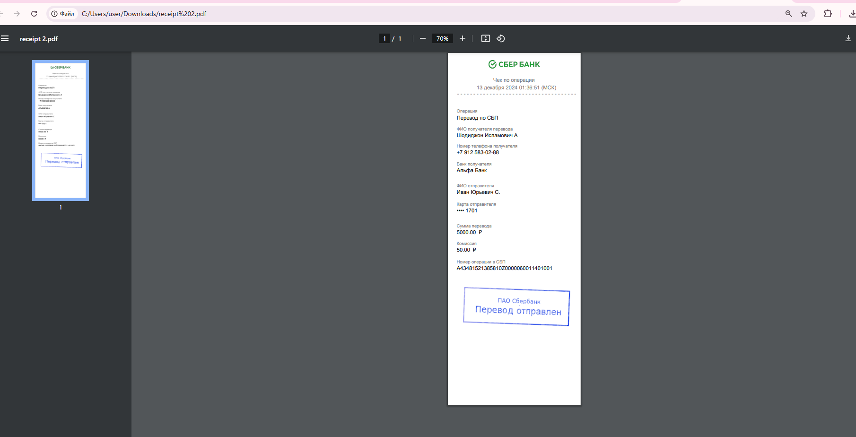Click the commission value 50.00 ₽

(466, 250)
